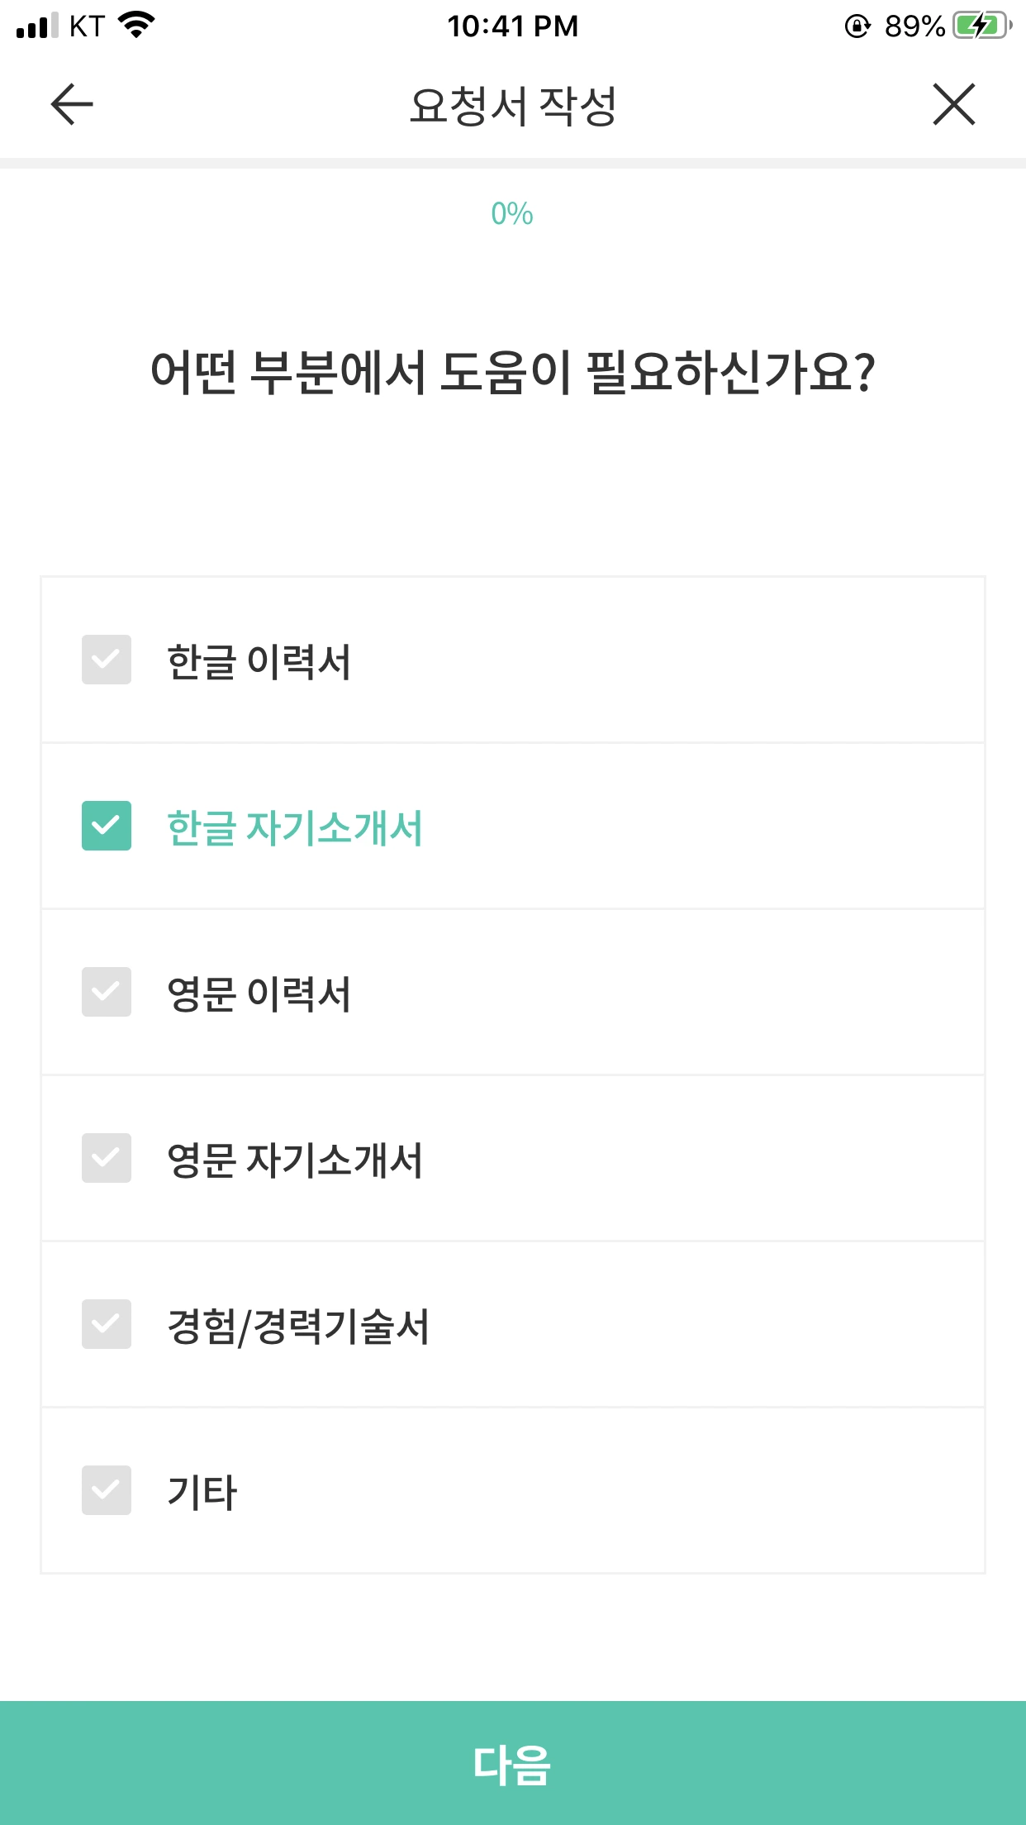Select the 영문 이력서 option label
The image size is (1026, 1825).
click(259, 994)
